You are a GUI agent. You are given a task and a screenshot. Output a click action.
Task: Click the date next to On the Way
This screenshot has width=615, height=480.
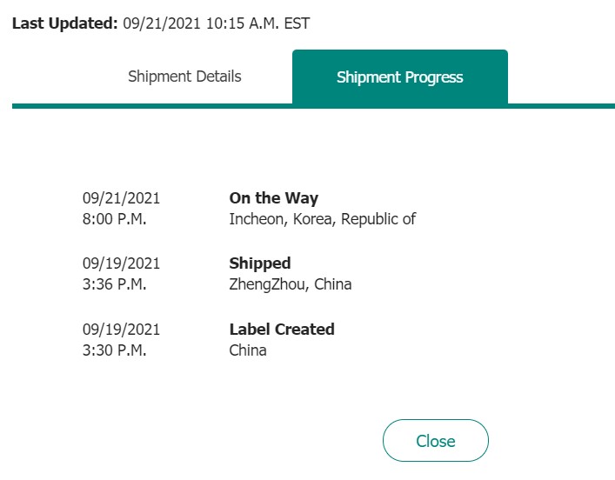point(121,198)
